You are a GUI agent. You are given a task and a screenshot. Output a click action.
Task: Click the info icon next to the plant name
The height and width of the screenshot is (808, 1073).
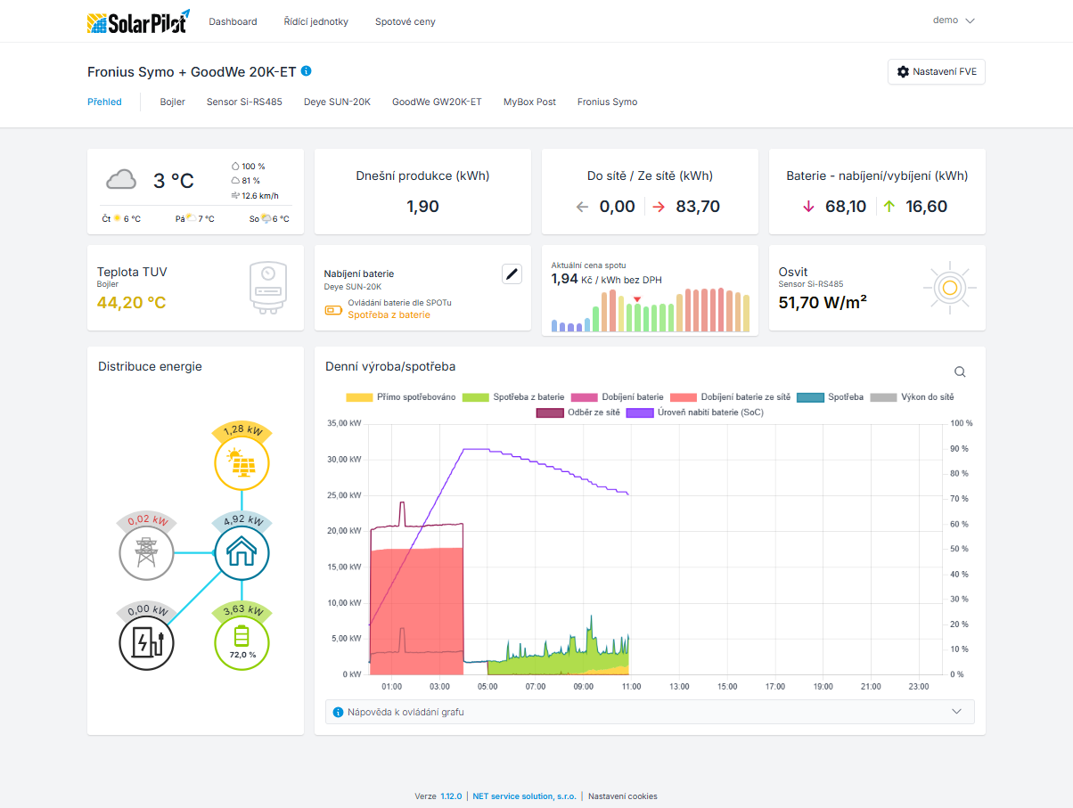(307, 71)
